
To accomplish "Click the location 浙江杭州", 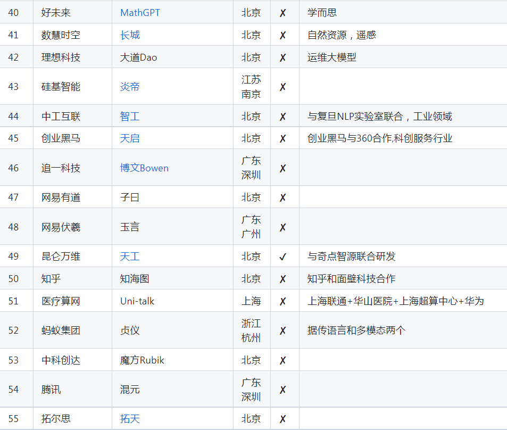I will point(251,330).
